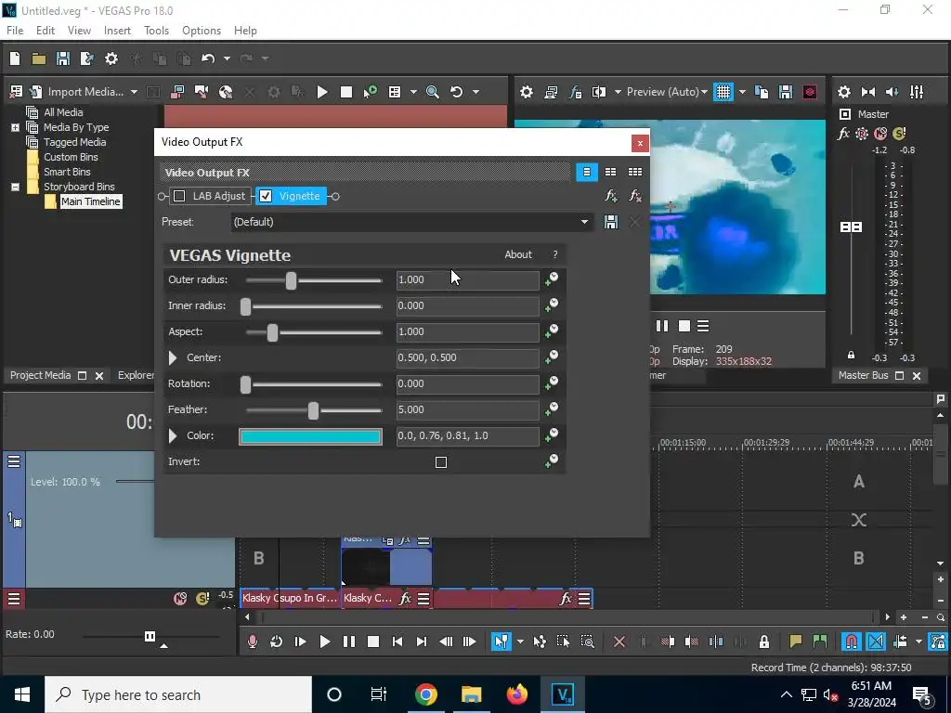Toggle split screen view in preview
This screenshot has height=713, width=951.
(x=599, y=92)
